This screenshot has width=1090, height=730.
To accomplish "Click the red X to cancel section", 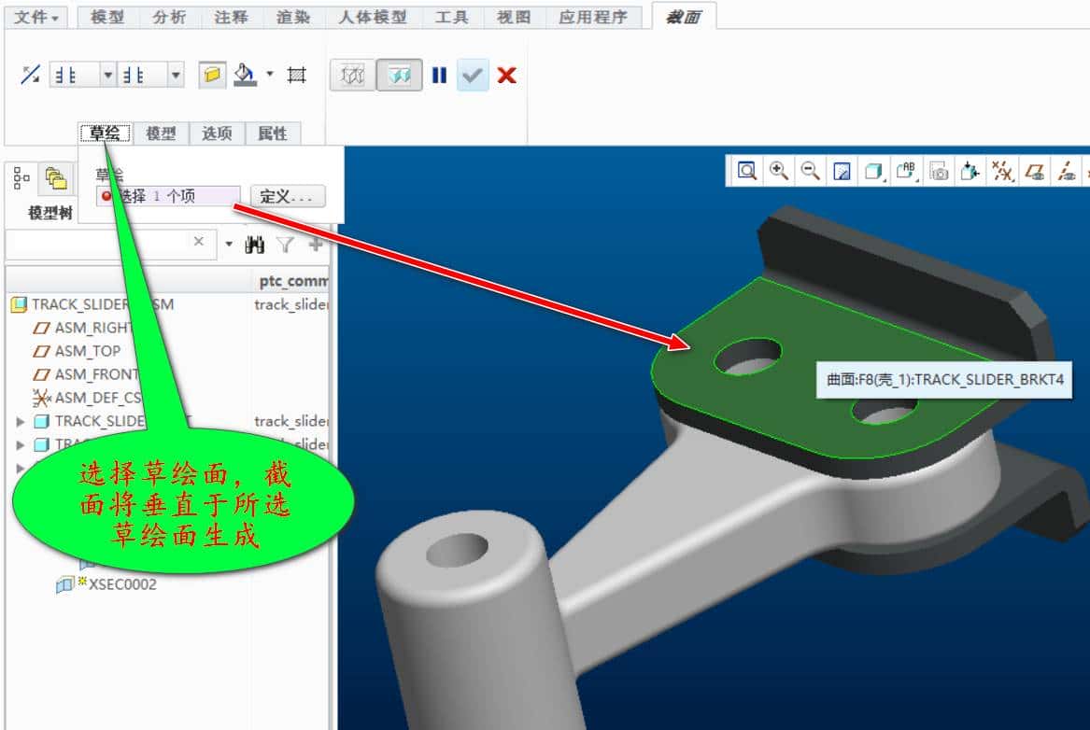I will (x=507, y=76).
